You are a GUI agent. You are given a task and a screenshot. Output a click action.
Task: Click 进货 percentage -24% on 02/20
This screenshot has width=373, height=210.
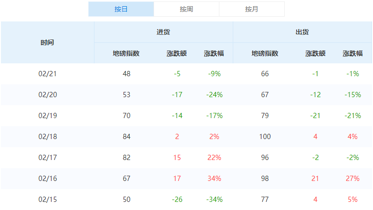click(214, 95)
